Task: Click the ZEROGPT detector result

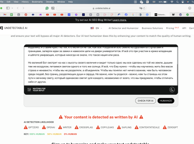Action: tap(170, 127)
